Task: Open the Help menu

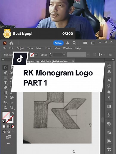Action: click(78, 48)
